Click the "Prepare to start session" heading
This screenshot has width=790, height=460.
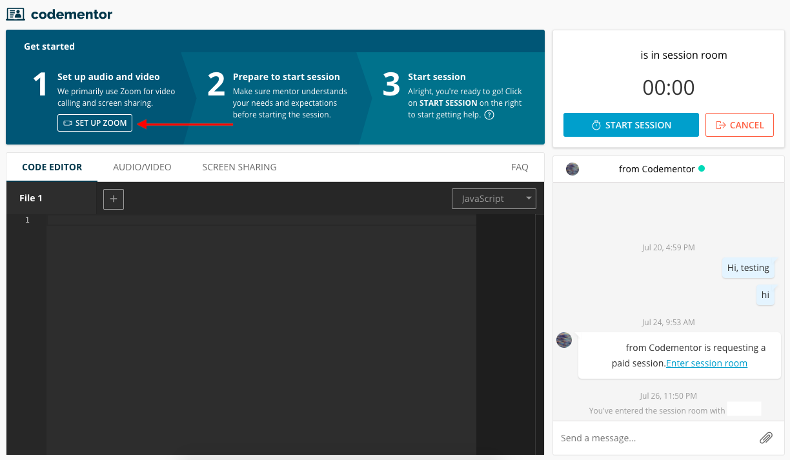tap(286, 77)
